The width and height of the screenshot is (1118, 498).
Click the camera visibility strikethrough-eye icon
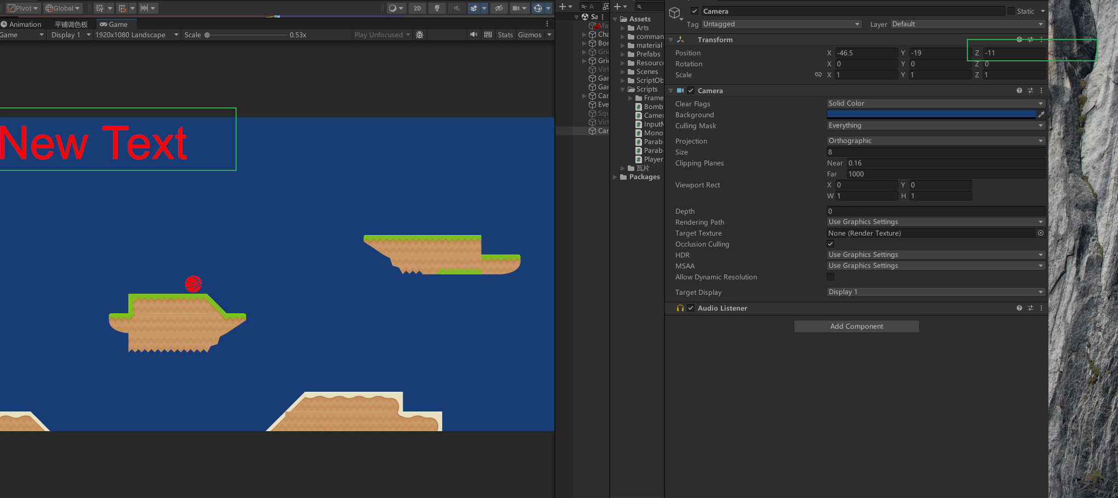(x=499, y=8)
